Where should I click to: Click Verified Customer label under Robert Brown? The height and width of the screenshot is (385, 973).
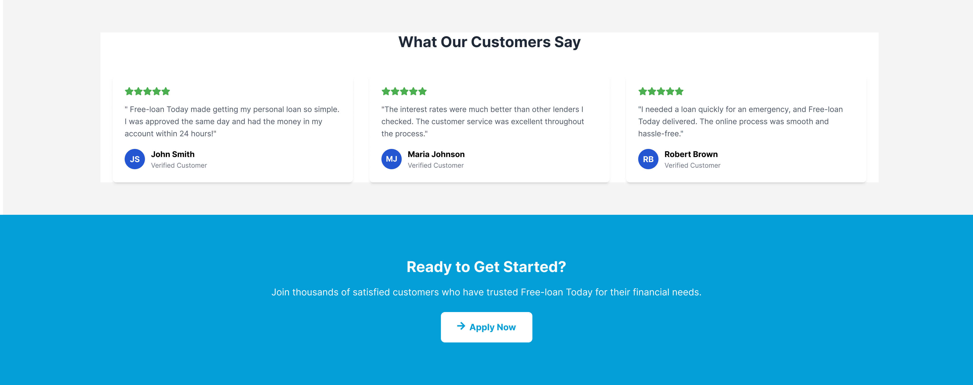(x=692, y=165)
